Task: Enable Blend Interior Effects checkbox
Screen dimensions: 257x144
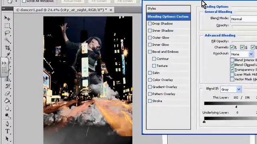Action: 232,60
